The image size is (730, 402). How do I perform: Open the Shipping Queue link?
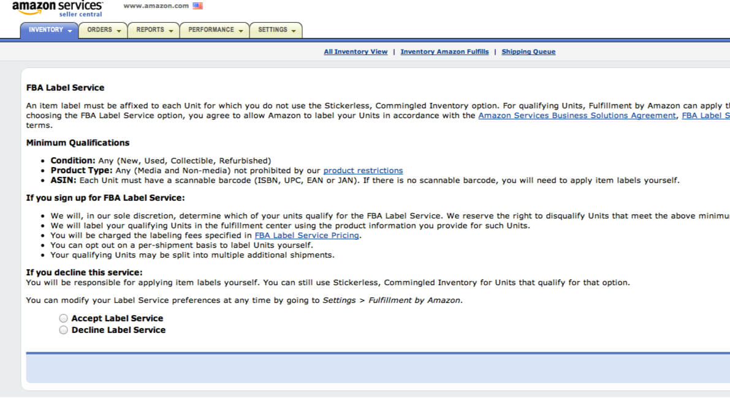pyautogui.click(x=528, y=52)
